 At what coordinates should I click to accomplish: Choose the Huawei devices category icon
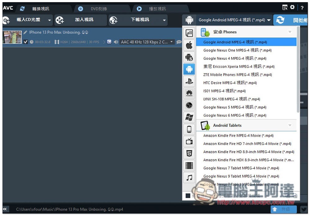tap(189, 93)
